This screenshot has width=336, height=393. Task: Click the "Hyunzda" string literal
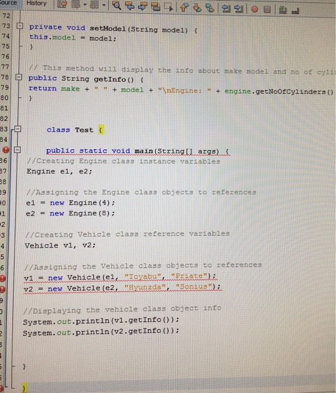(x=145, y=287)
